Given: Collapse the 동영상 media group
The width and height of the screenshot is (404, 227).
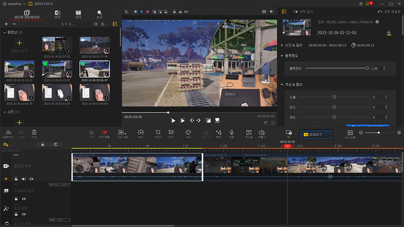Looking at the screenshot, I should (5, 32).
